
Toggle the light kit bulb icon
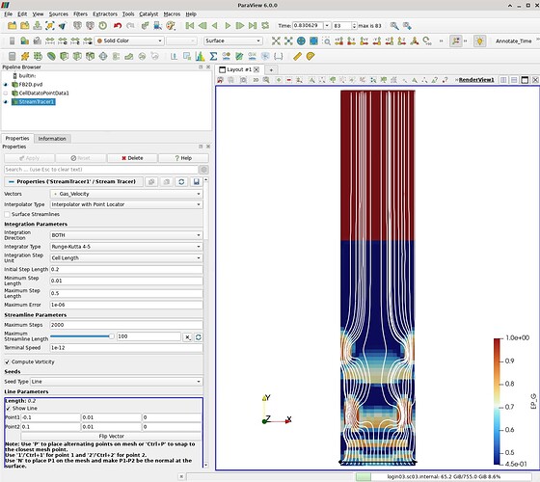(x=480, y=40)
